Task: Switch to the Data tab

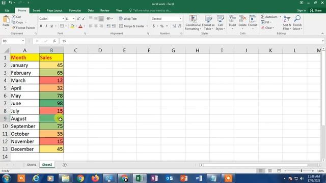Action: [91, 10]
